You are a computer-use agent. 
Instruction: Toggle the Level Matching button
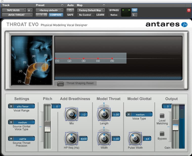[x=162, y=116]
